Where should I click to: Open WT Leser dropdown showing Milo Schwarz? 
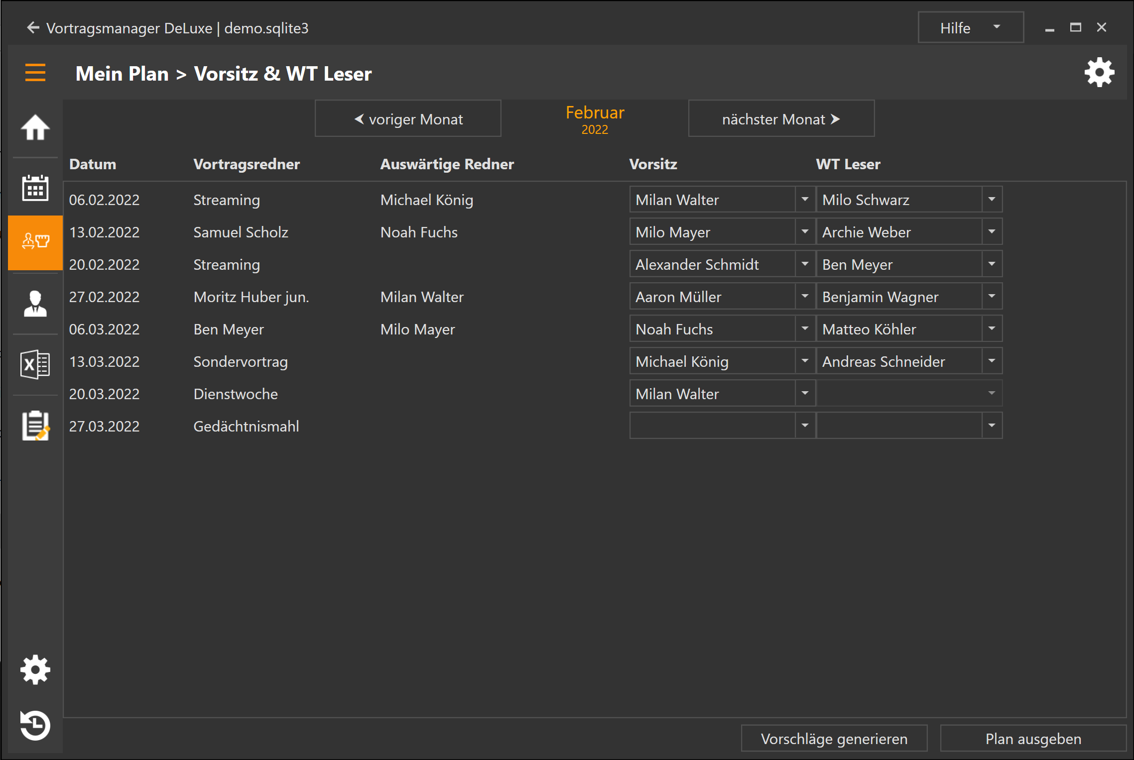tap(909, 200)
